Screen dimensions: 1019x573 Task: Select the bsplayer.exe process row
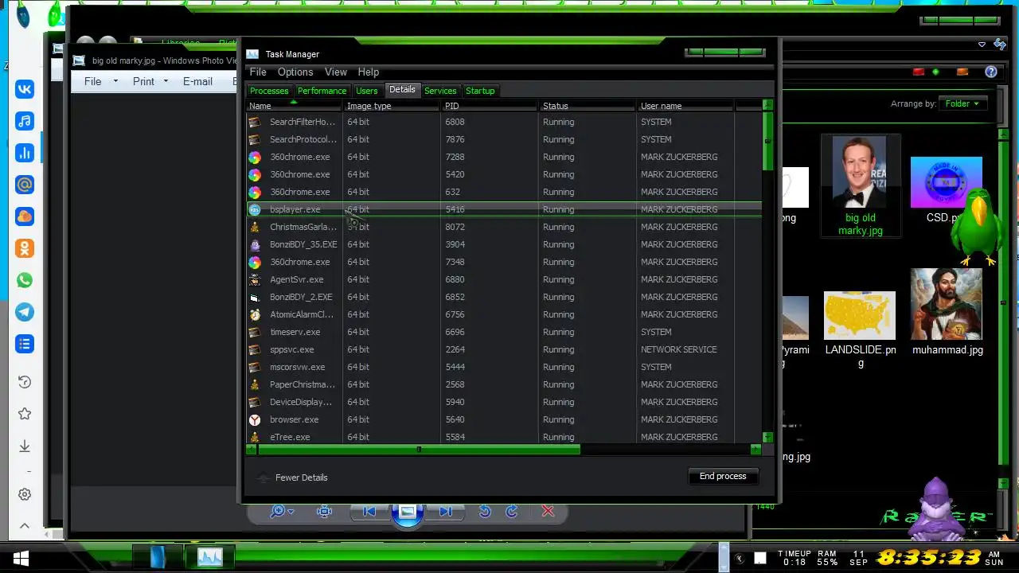(504, 209)
